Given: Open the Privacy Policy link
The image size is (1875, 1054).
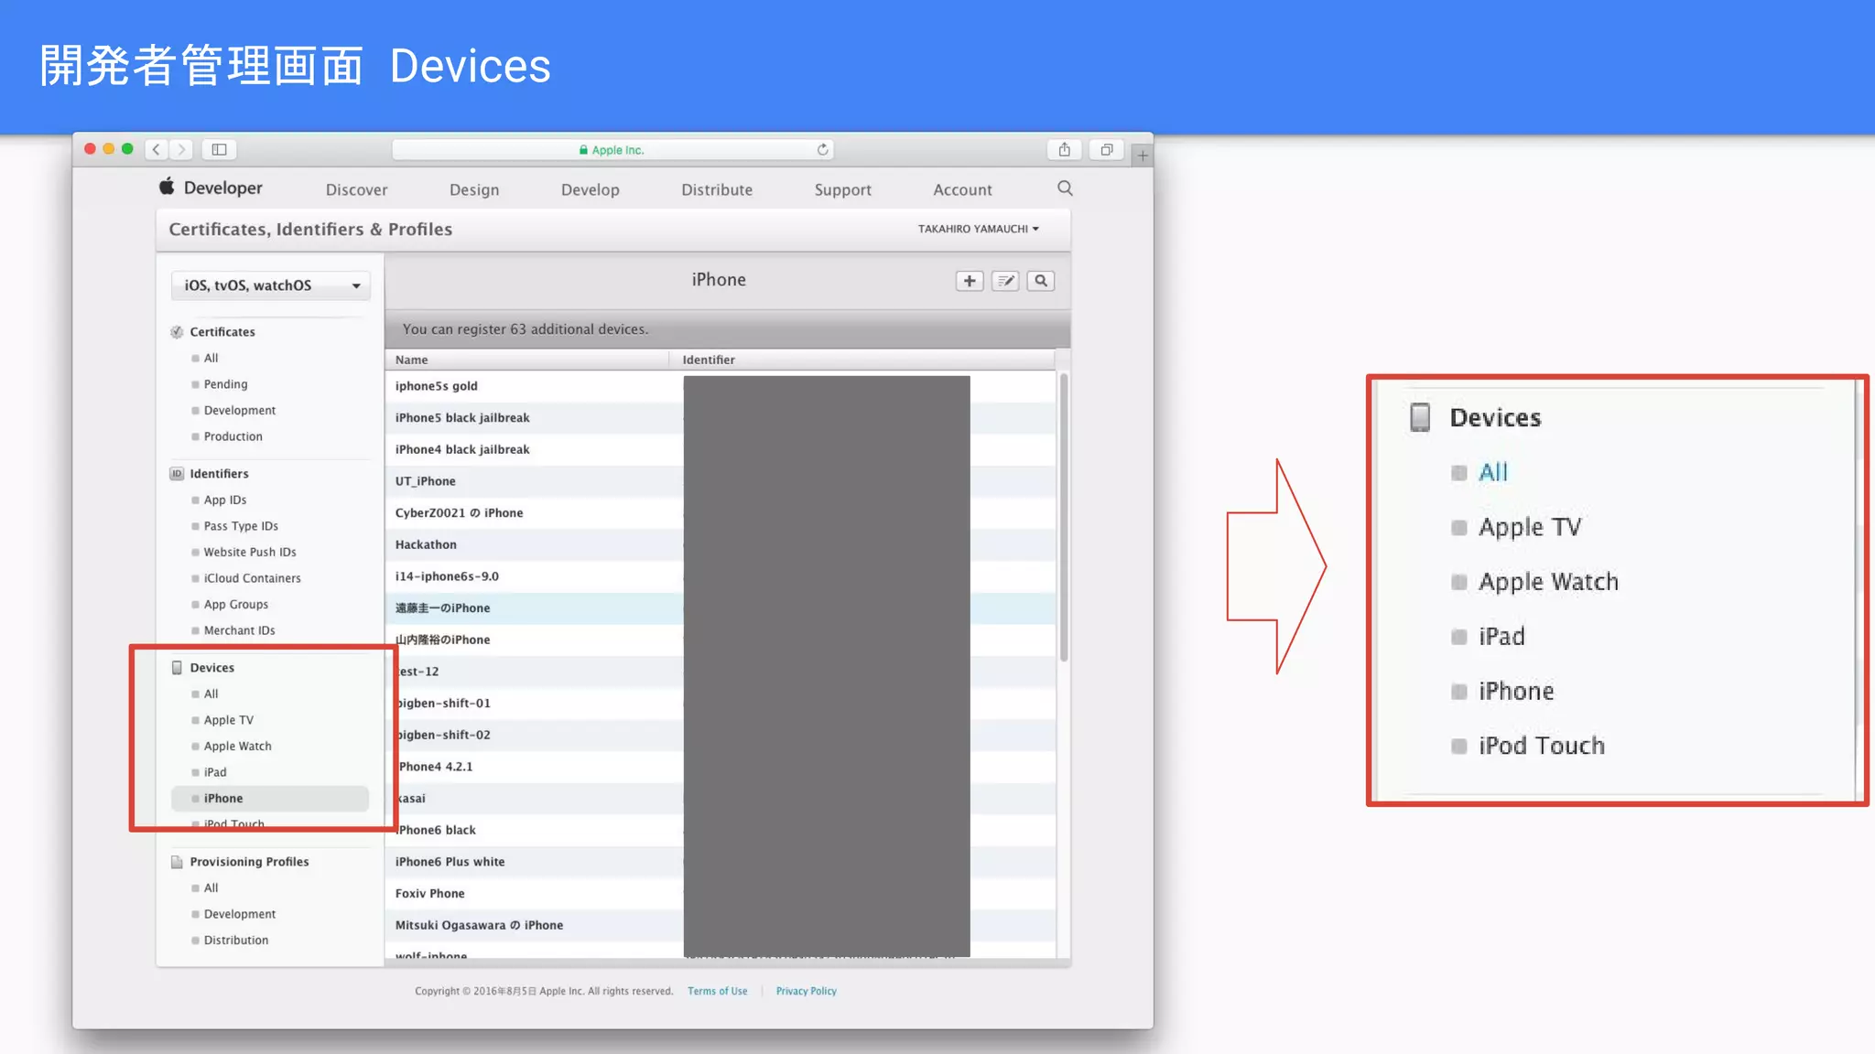Looking at the screenshot, I should click(x=806, y=991).
